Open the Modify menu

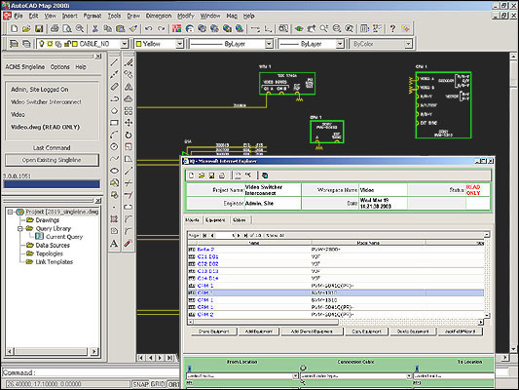[x=186, y=16]
